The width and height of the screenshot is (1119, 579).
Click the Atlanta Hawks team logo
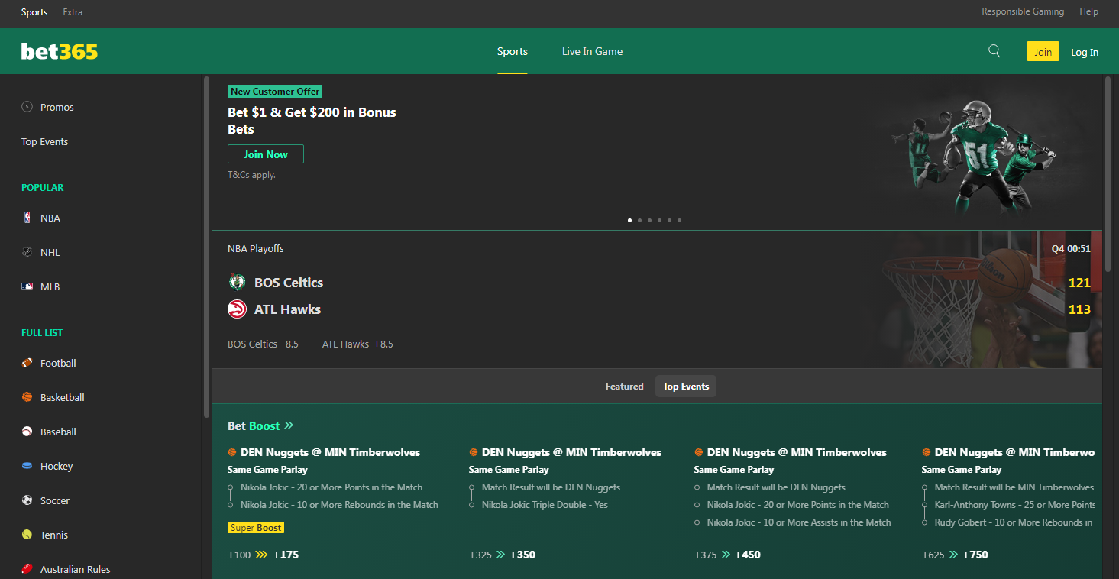point(237,309)
